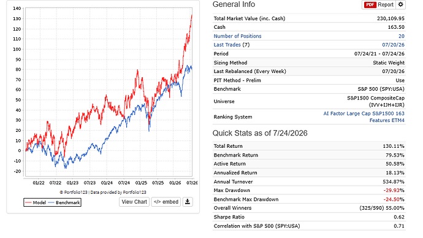Select the Correlation with S&P 500 0.71 value
This screenshot has width=423, height=238.
(x=399, y=226)
